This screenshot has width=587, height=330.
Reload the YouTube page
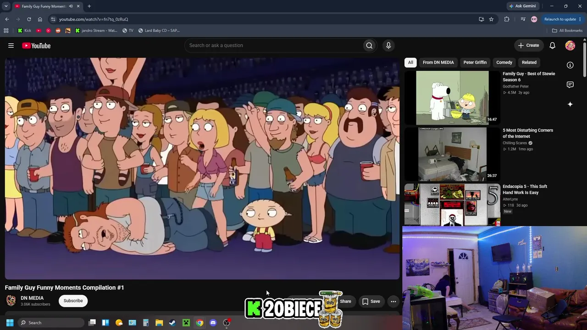click(x=29, y=19)
